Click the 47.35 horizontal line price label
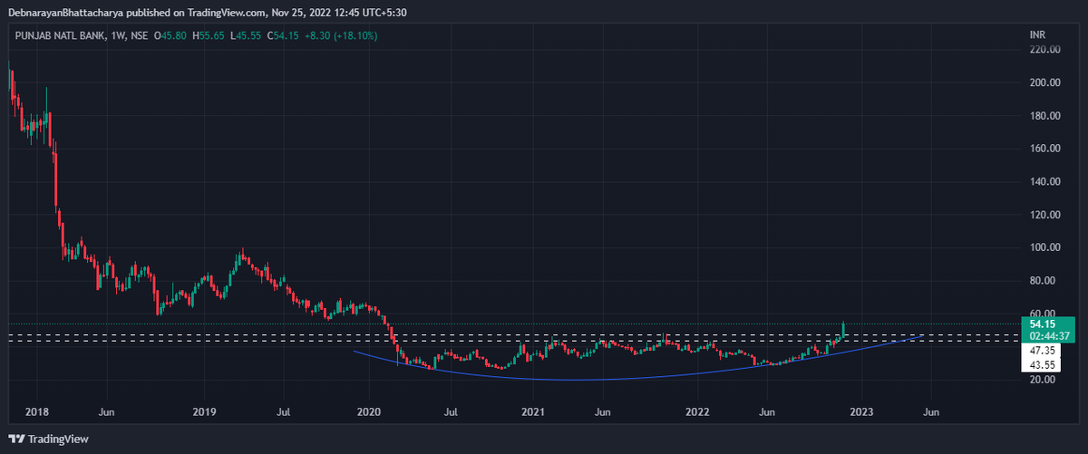 [x=1042, y=350]
